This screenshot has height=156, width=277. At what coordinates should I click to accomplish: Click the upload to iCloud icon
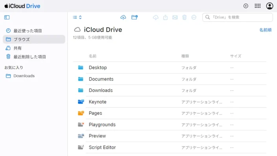pos(123,17)
